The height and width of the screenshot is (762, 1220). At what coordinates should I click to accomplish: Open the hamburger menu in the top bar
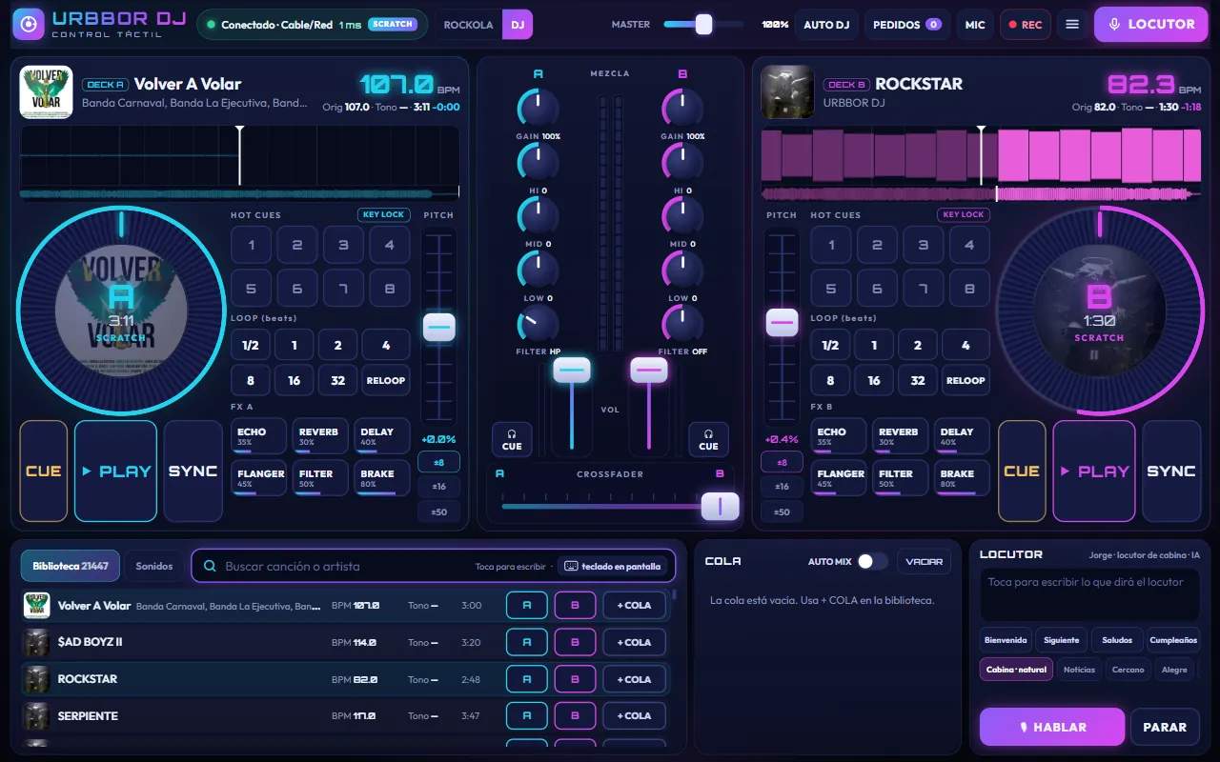(x=1072, y=25)
